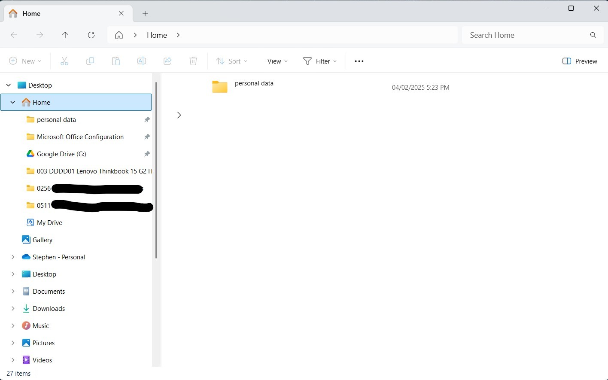Open the View menu
This screenshot has height=380, width=608.
click(277, 61)
